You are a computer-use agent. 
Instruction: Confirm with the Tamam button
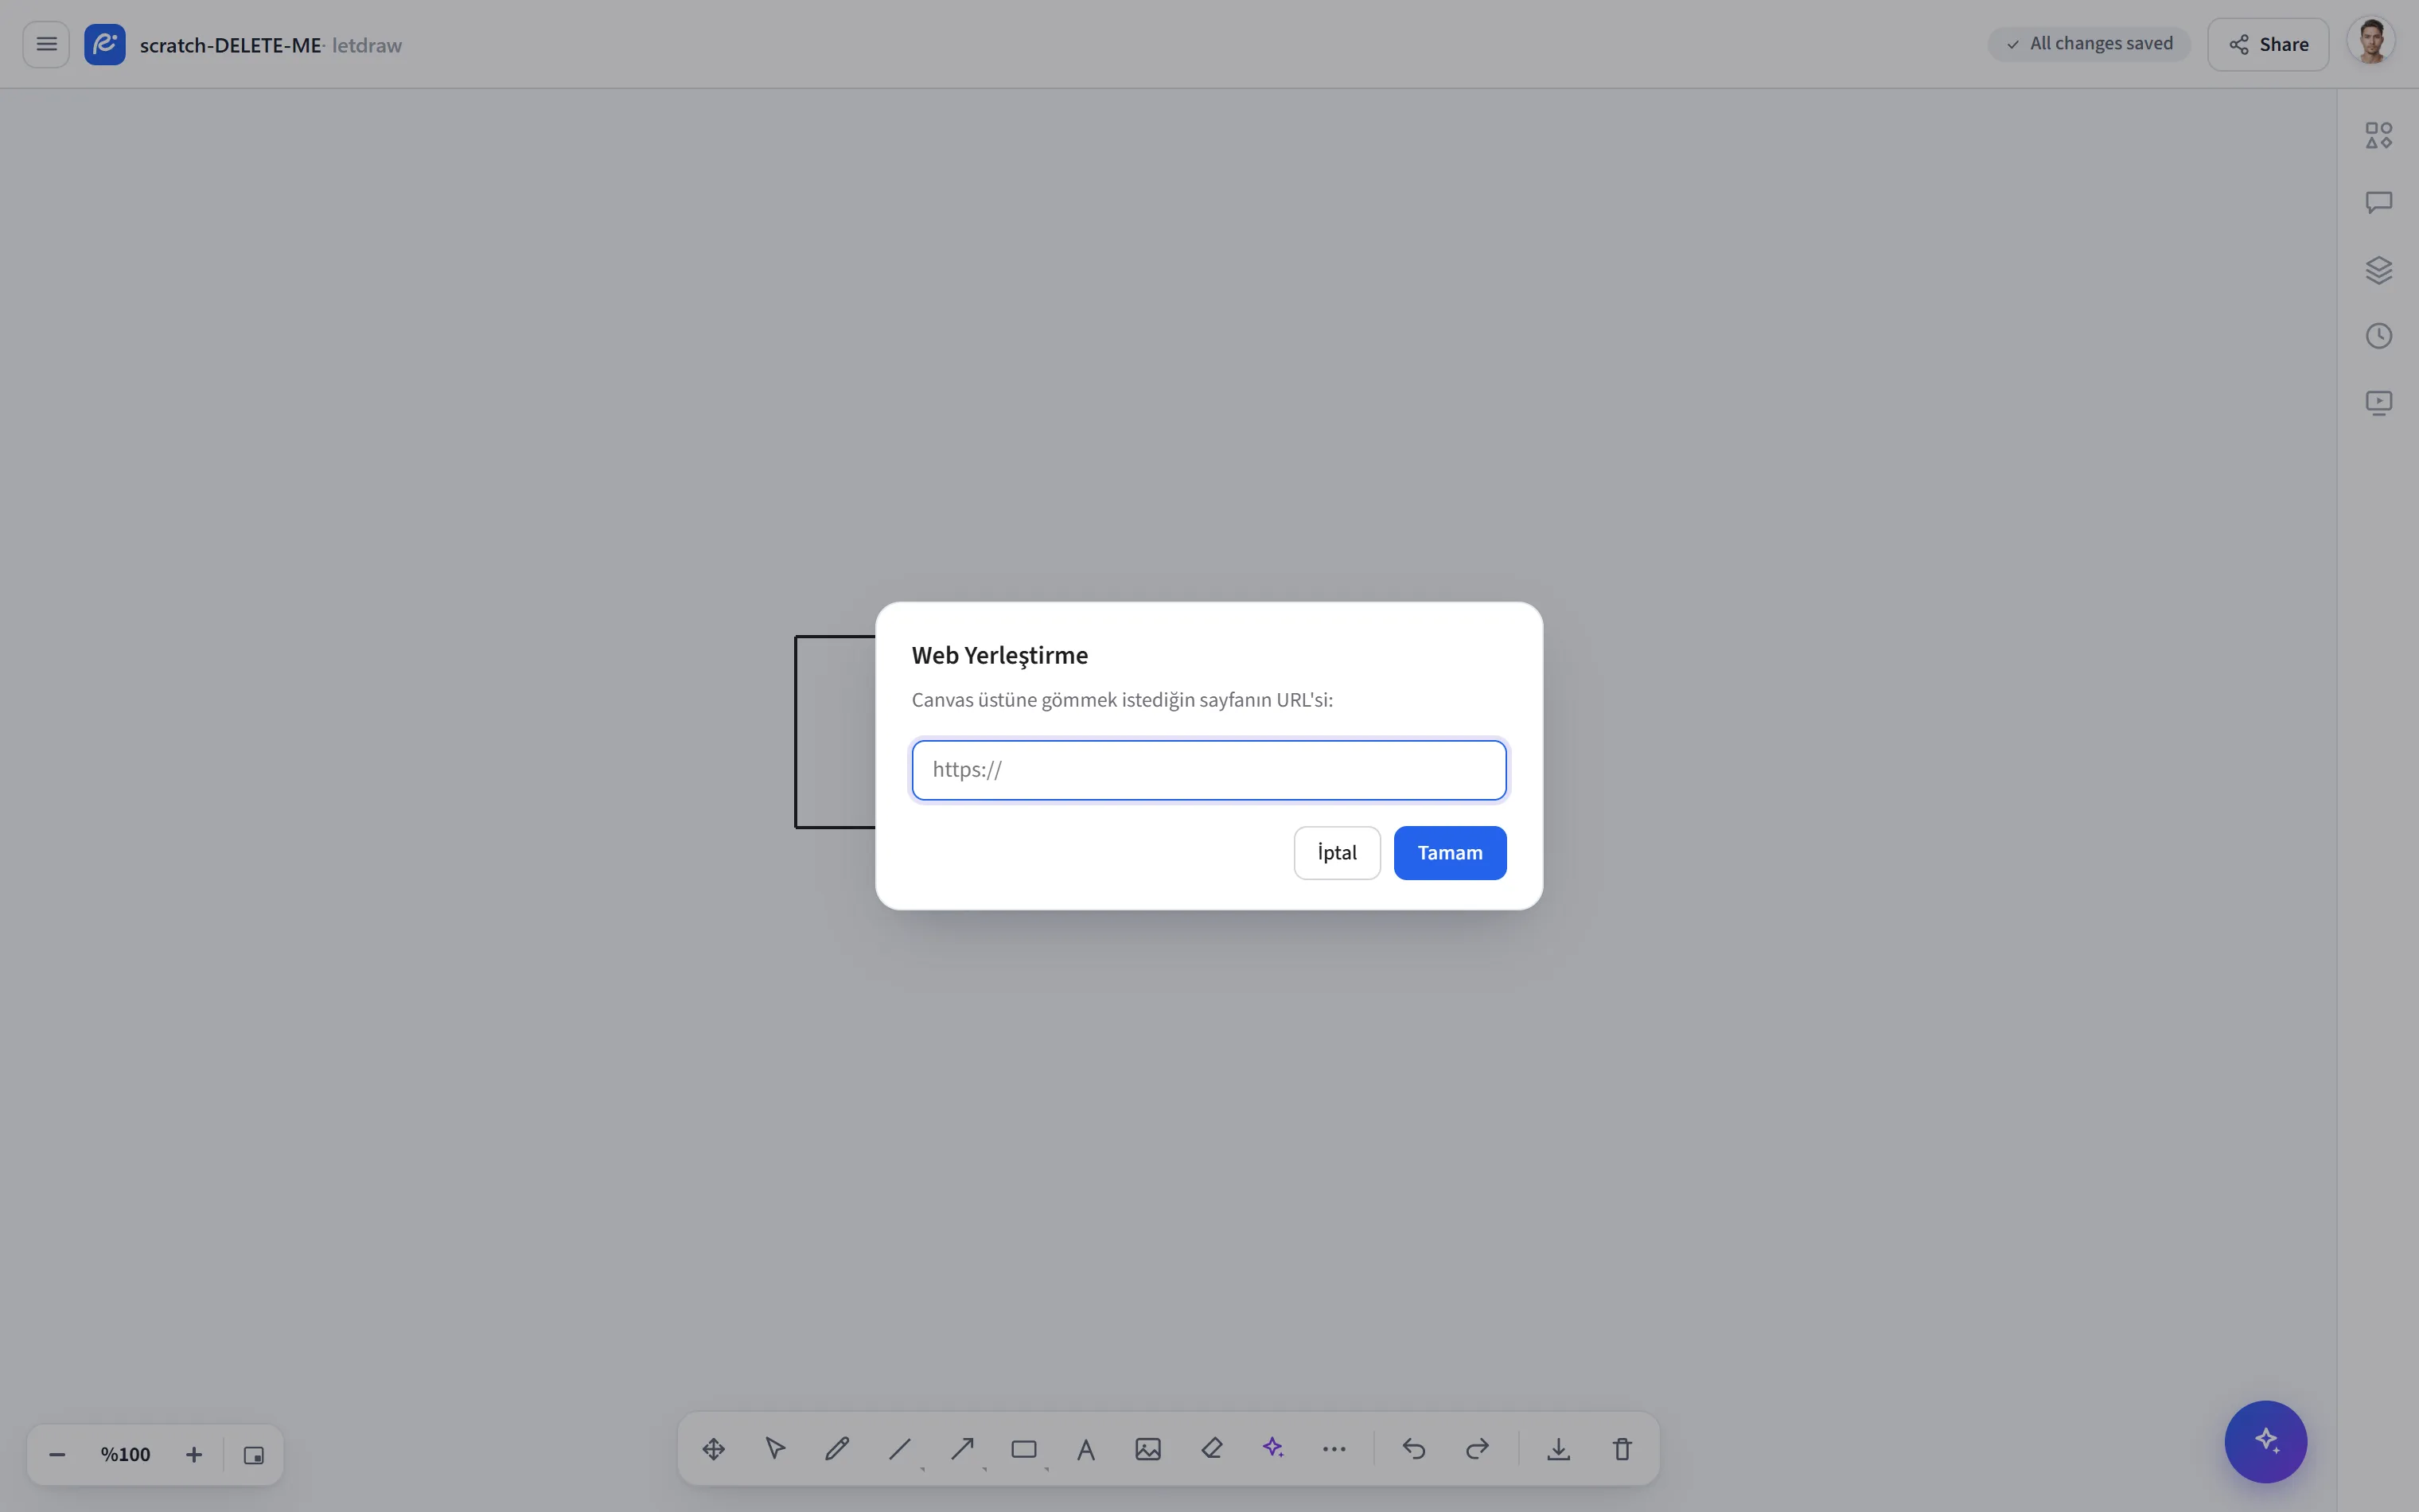[x=1449, y=853]
